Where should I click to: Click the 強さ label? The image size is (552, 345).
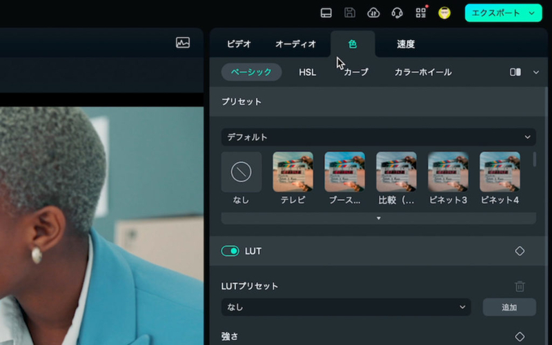click(x=230, y=337)
